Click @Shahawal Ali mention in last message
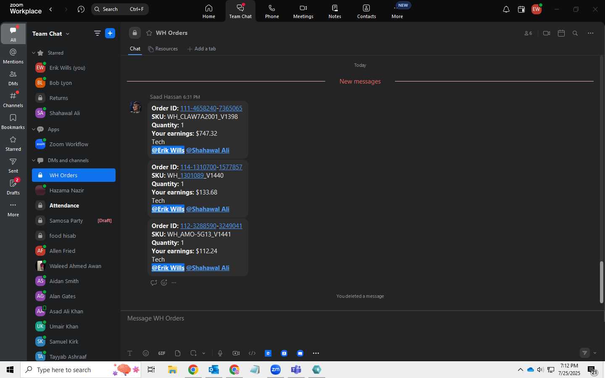This screenshot has width=605, height=378. (208, 268)
